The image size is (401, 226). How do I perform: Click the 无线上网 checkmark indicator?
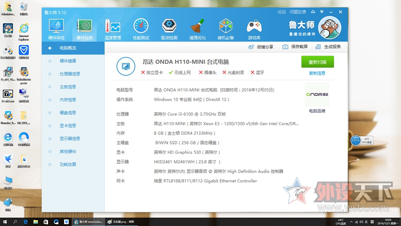point(180,72)
